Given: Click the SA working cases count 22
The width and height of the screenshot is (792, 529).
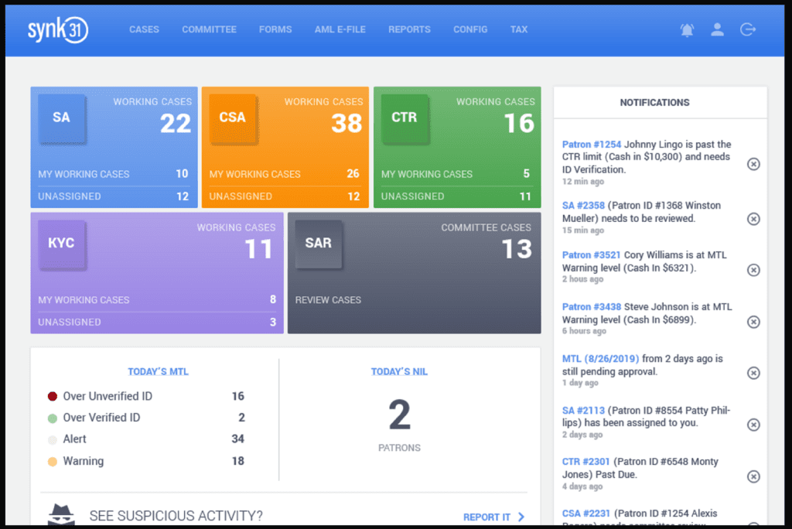Looking at the screenshot, I should pyautogui.click(x=176, y=124).
